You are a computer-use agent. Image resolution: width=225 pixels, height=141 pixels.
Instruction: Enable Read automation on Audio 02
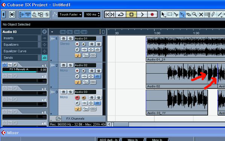coord(92,71)
